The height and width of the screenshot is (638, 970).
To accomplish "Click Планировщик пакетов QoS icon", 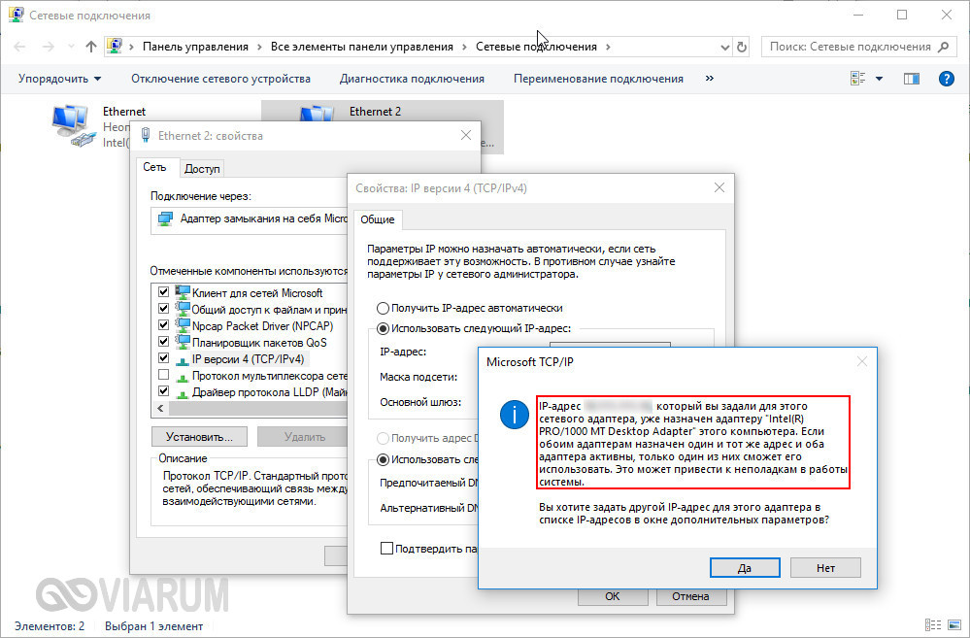I will click(x=182, y=342).
